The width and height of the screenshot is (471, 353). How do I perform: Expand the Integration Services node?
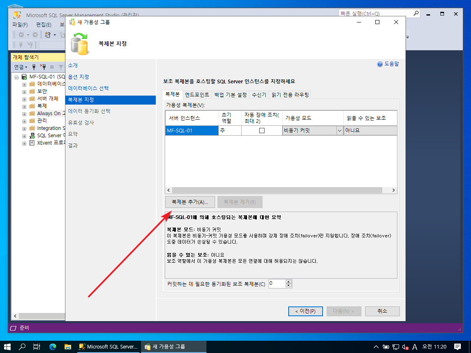[x=25, y=128]
